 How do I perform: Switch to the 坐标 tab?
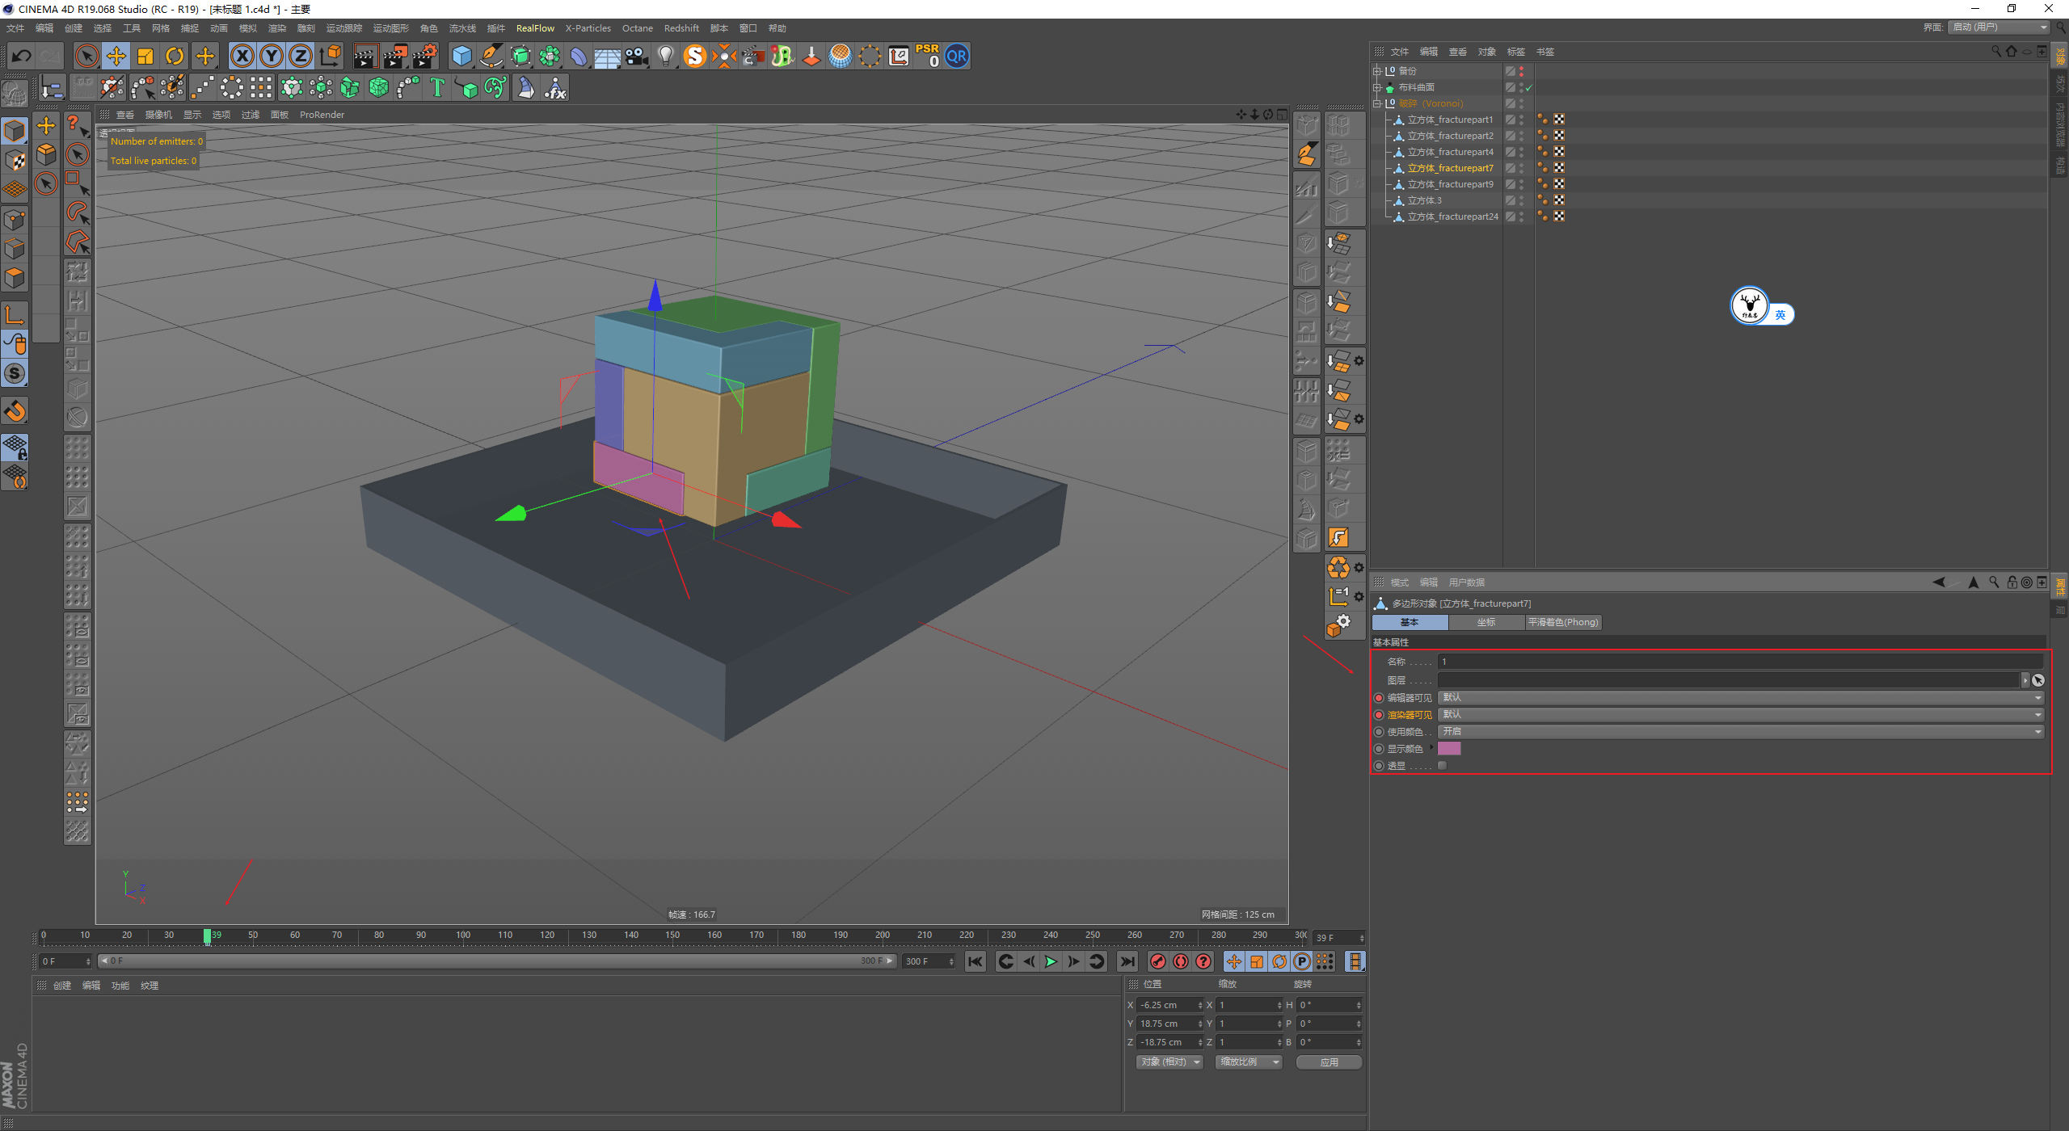pos(1486,622)
